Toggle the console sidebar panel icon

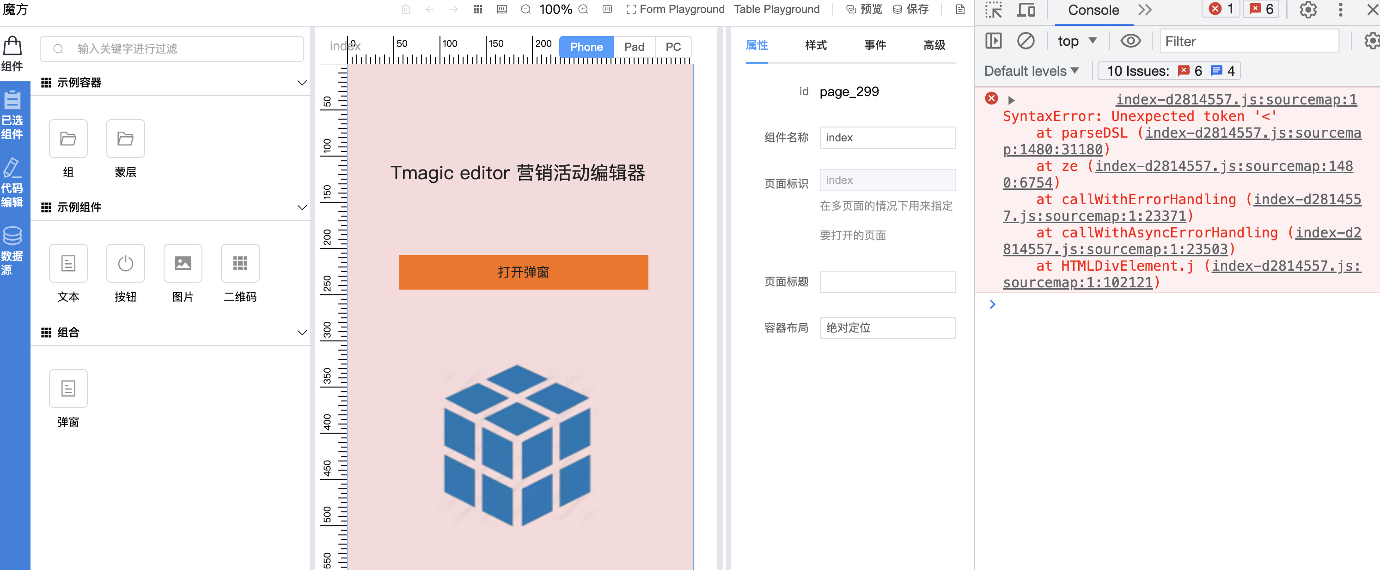(993, 41)
